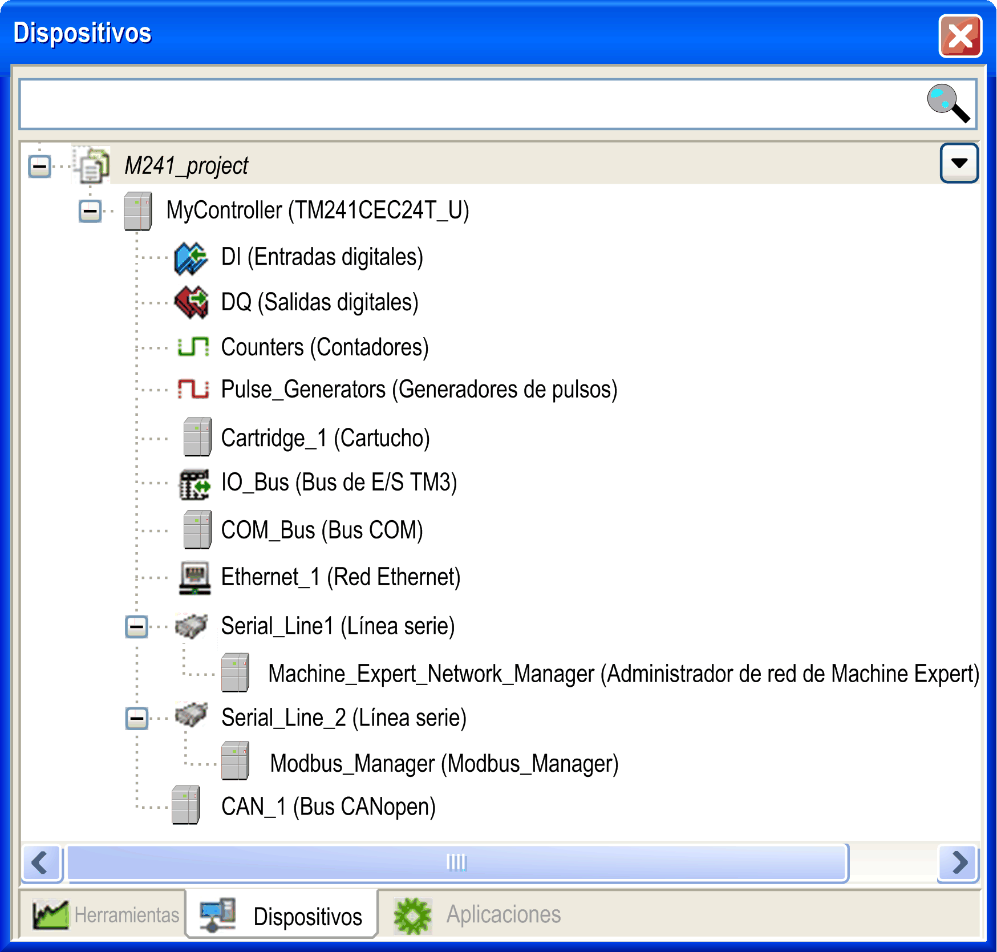This screenshot has height=952, width=997.
Task: Click the Ethernet_1 network icon
Action: (194, 577)
